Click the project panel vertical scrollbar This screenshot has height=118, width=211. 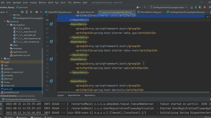[x=43, y=71]
